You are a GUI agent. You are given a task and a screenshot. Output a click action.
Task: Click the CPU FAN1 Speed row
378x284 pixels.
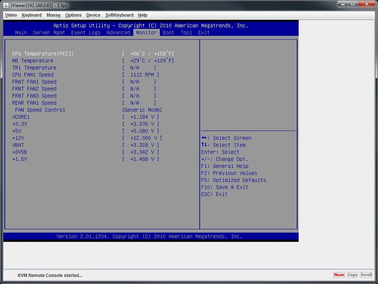pyautogui.click(x=33, y=75)
